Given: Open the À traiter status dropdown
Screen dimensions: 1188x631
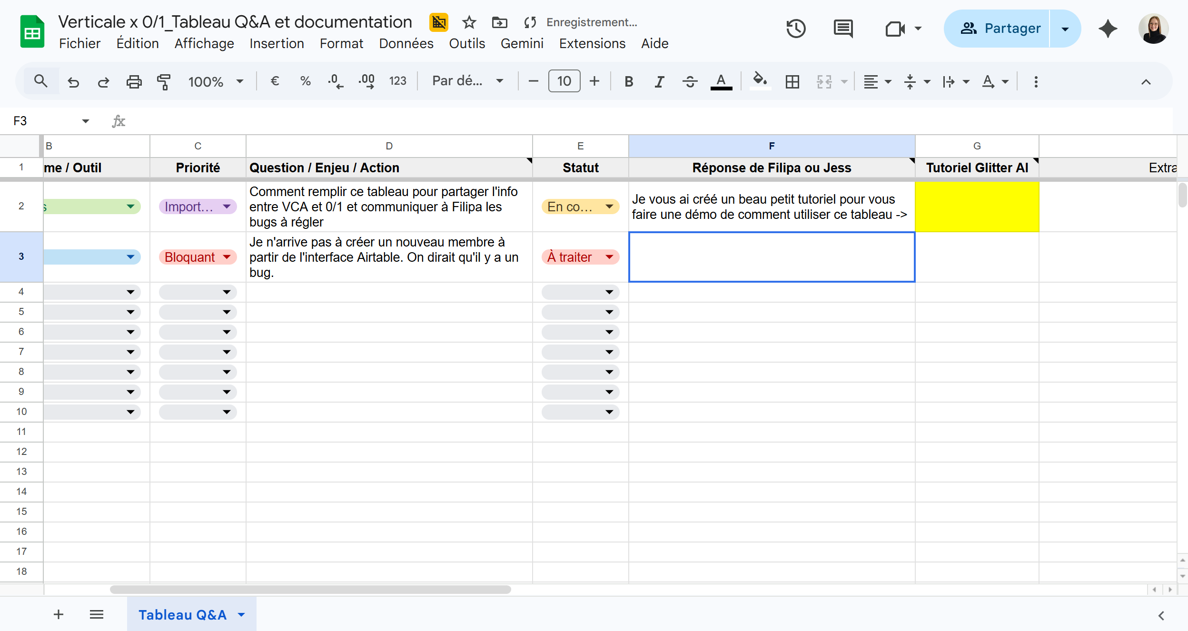Looking at the screenshot, I should click(609, 257).
